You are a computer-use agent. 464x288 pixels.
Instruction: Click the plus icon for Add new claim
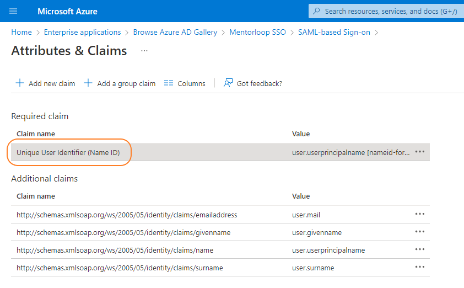19,83
